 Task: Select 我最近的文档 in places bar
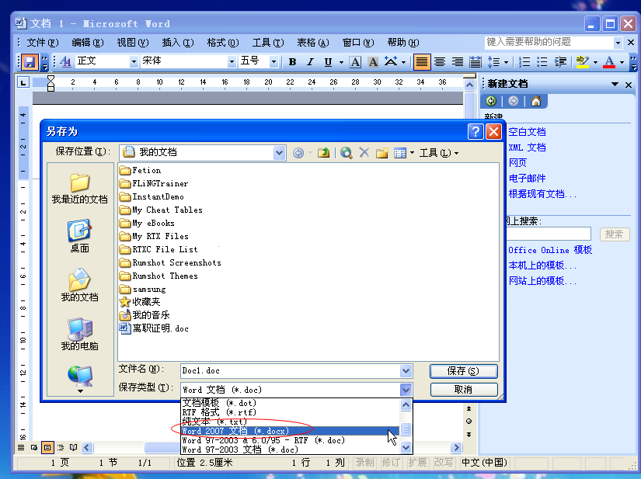[x=80, y=189]
